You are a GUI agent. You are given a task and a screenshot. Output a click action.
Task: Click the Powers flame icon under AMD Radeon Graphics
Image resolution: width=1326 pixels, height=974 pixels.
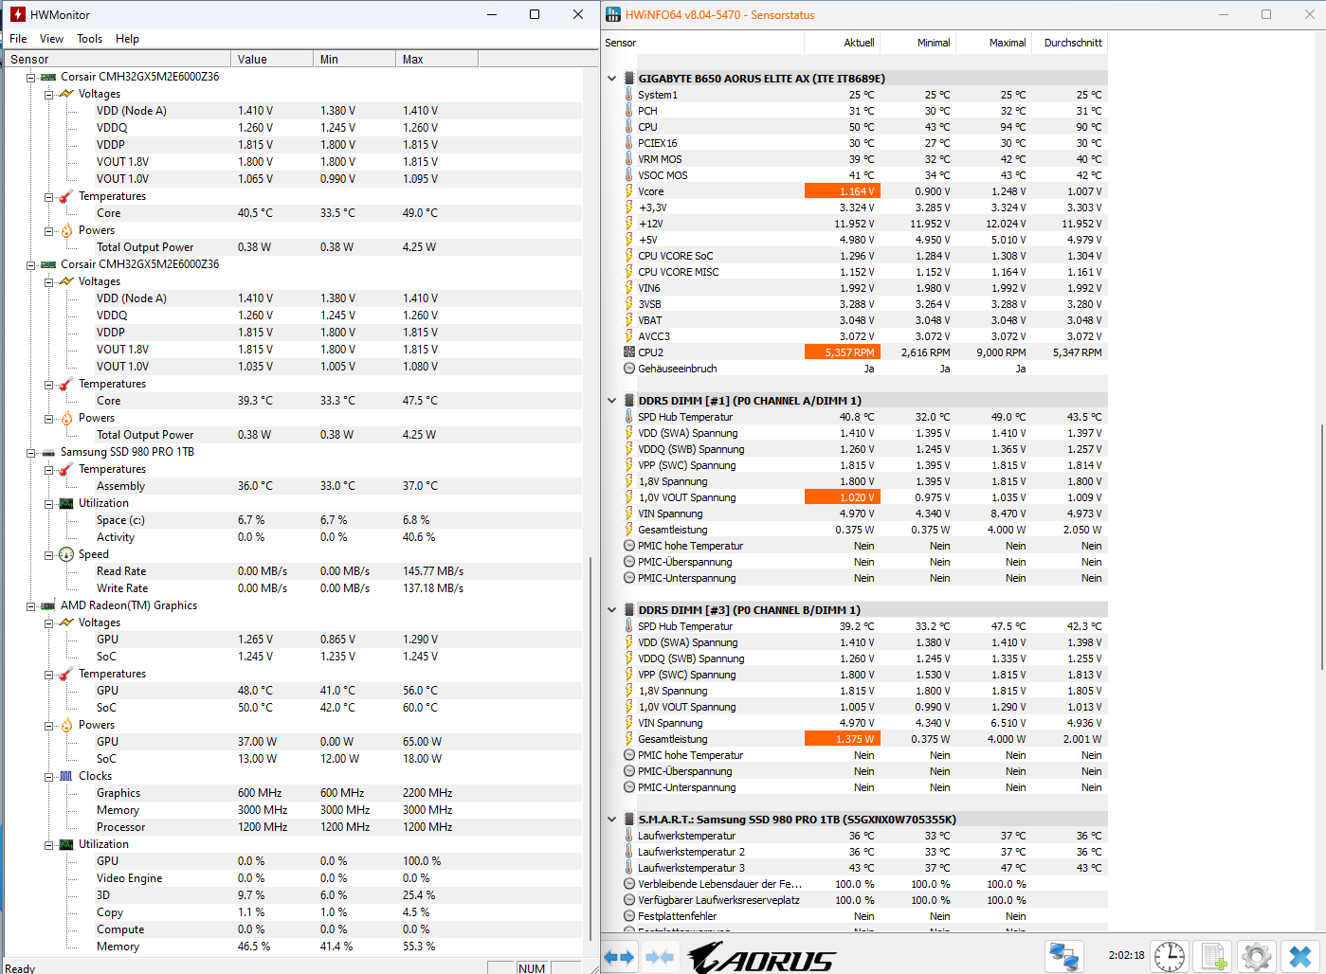(x=66, y=725)
